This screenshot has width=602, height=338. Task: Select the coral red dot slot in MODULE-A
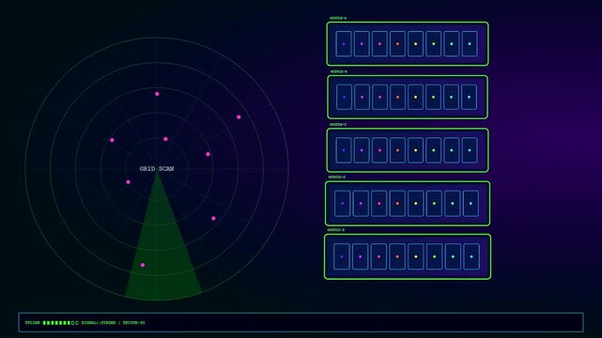[398, 44]
